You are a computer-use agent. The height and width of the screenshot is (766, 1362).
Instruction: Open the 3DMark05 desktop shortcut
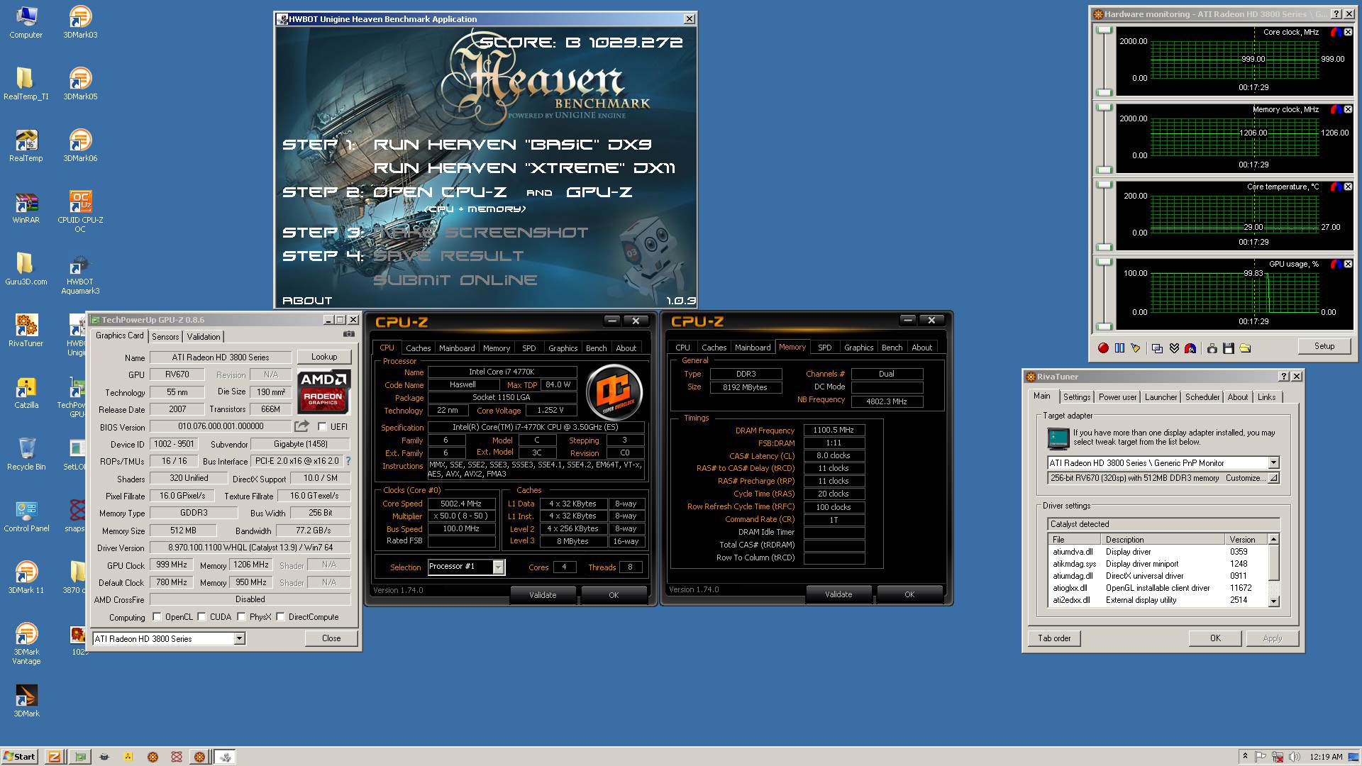point(80,84)
